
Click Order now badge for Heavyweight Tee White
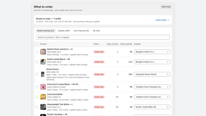[99, 107]
